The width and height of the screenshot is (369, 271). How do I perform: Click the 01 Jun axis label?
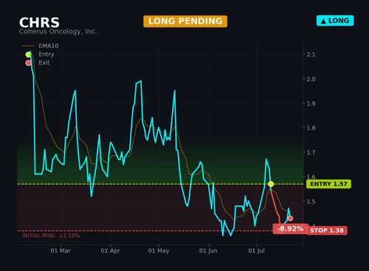pos(208,251)
